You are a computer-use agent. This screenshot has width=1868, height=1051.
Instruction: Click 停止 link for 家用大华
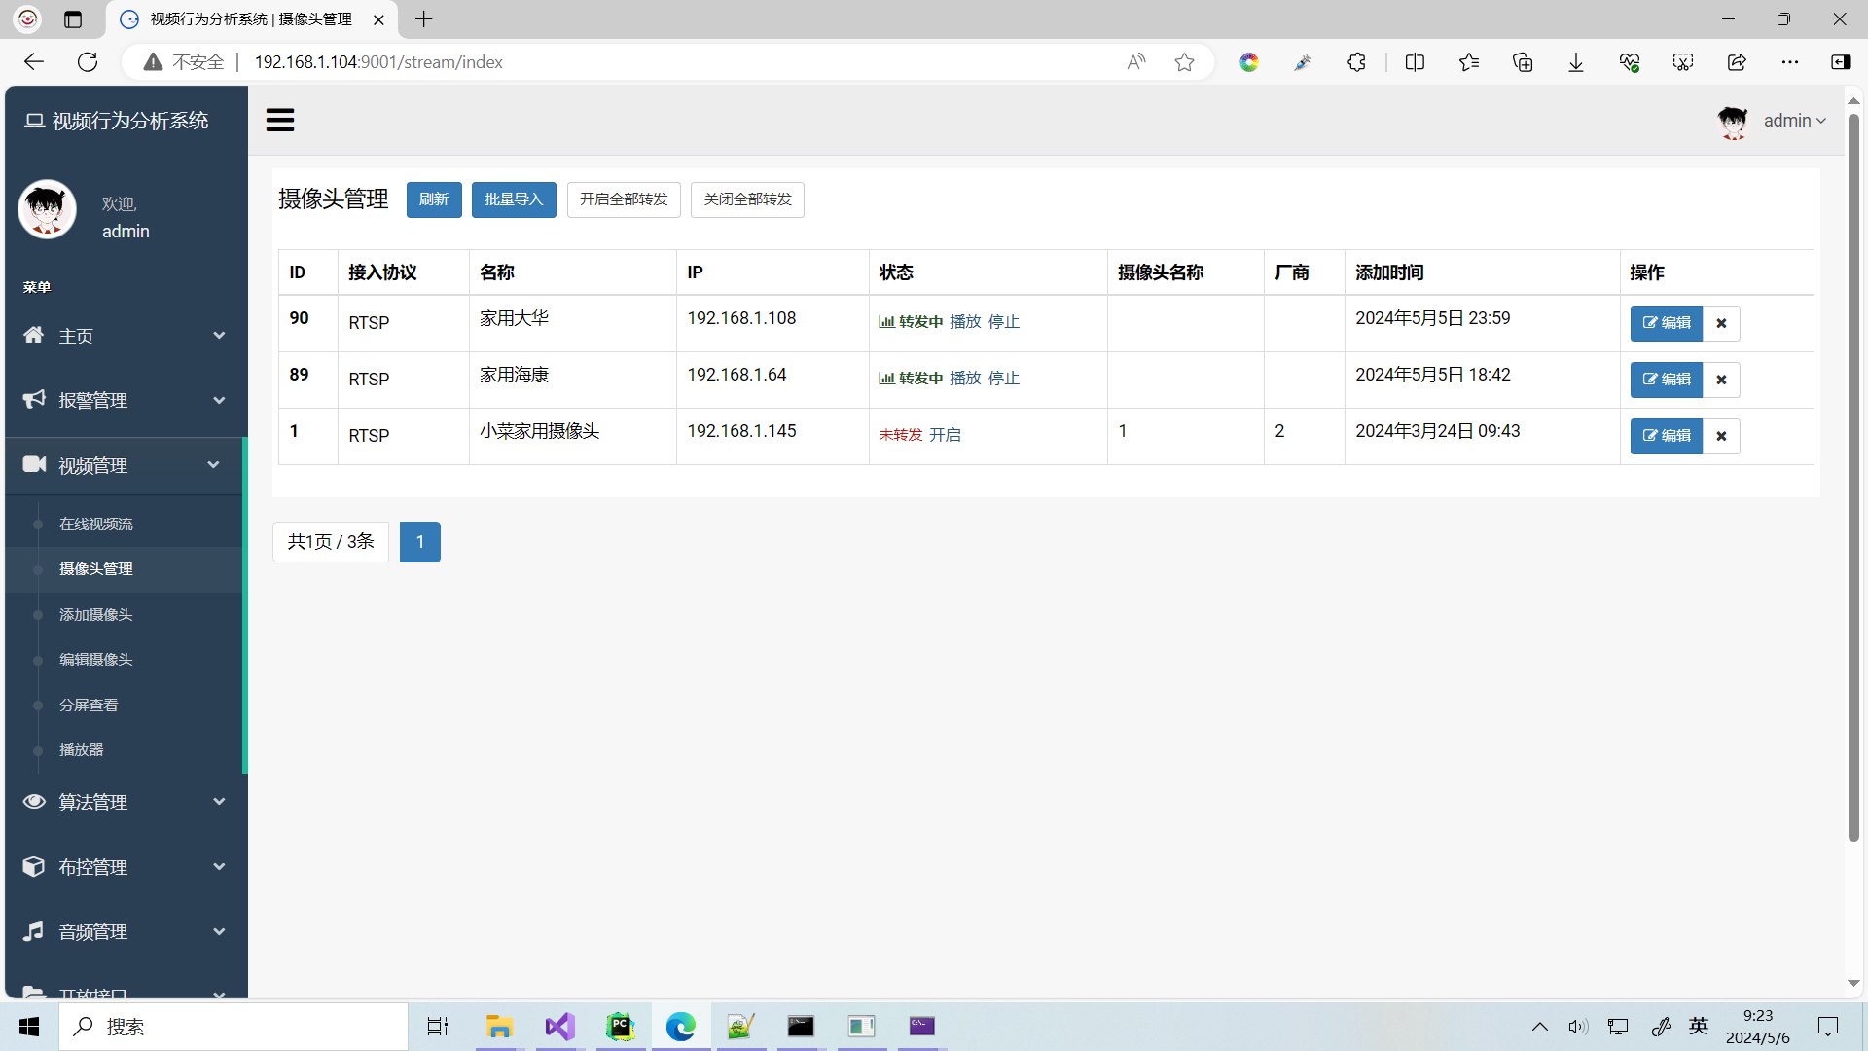[1004, 322]
